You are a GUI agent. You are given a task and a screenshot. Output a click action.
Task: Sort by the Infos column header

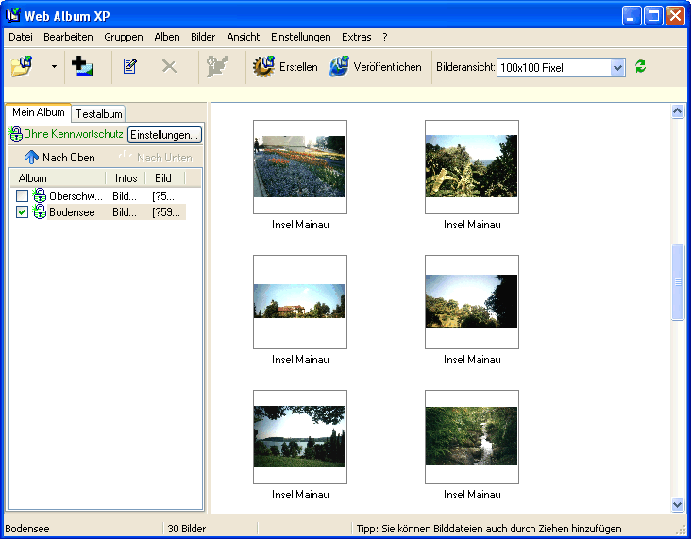click(126, 178)
